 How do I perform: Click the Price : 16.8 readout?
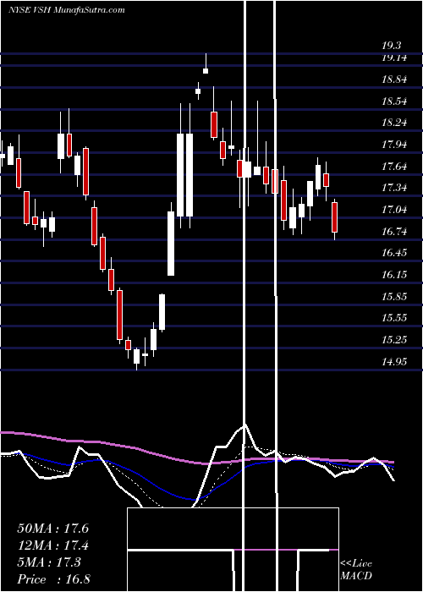(x=53, y=579)
